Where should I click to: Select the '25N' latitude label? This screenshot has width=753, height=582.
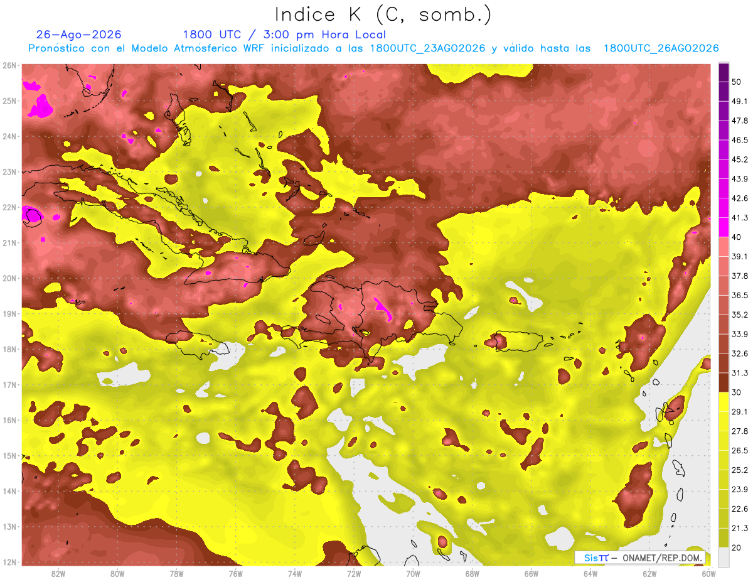[9, 100]
